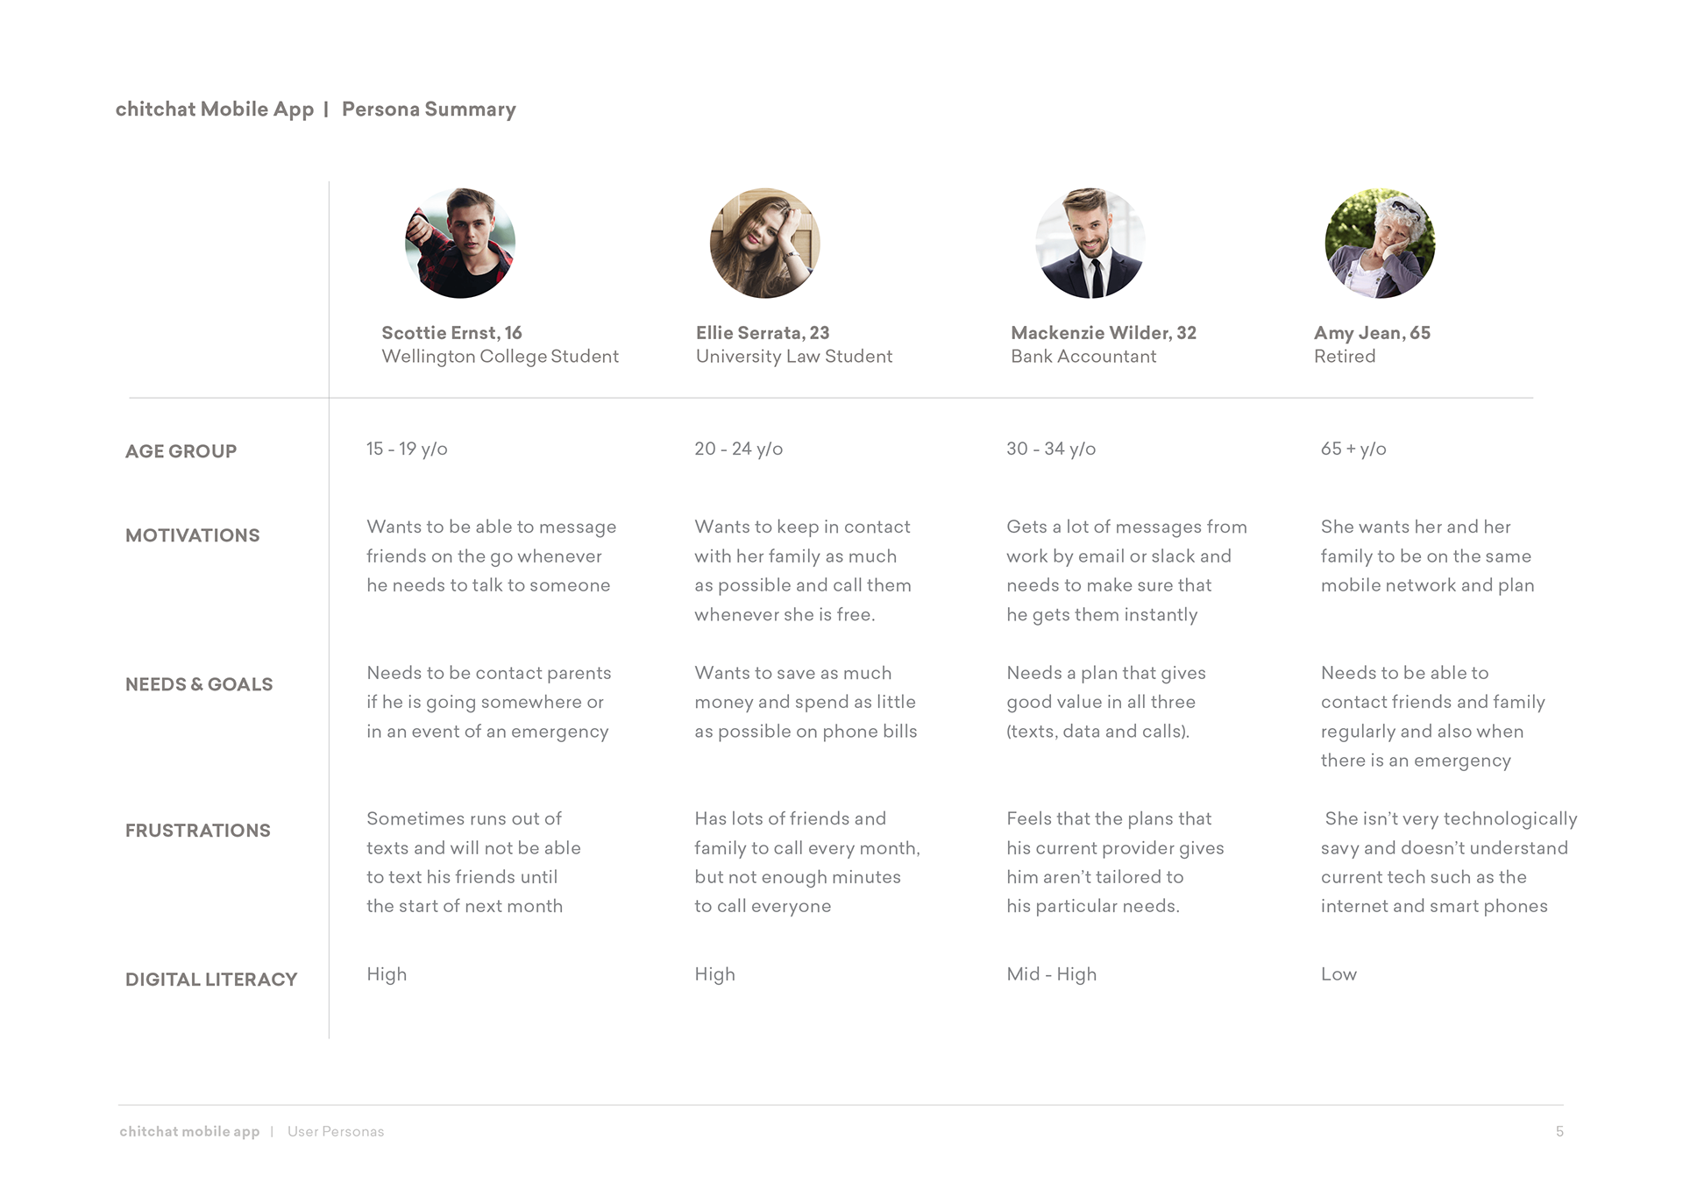Image resolution: width=1683 pixels, height=1203 pixels.
Task: Click University Law Student subtitle
Action: point(794,357)
